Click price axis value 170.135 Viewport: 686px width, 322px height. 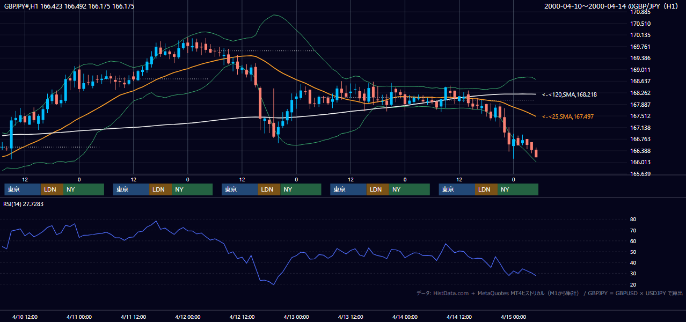[x=640, y=35]
